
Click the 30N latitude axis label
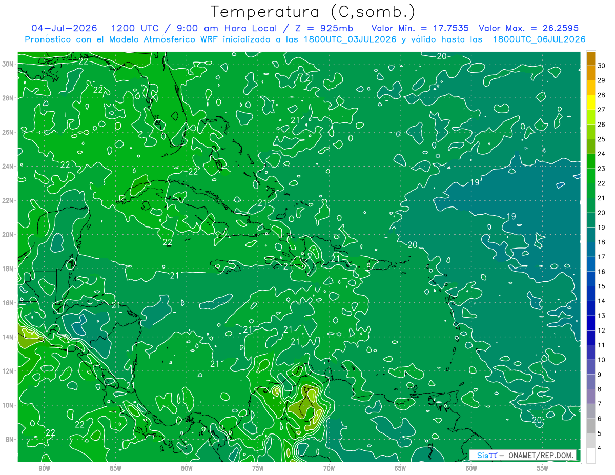pos(8,64)
